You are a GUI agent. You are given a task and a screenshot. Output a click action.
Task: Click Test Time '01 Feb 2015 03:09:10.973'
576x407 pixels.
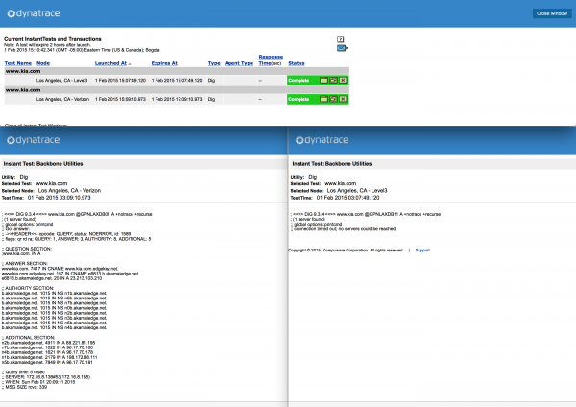(60, 198)
